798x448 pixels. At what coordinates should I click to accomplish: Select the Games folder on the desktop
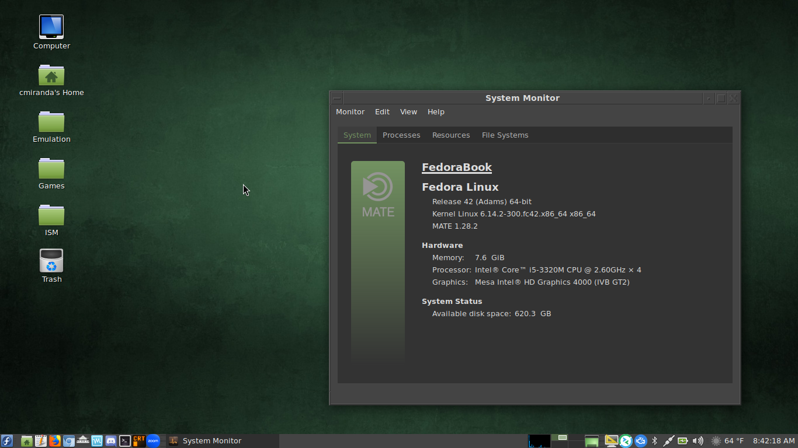pyautogui.click(x=51, y=173)
